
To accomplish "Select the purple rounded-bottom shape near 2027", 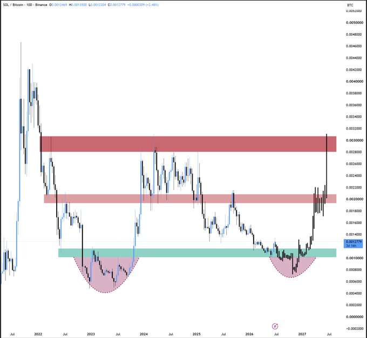I will 293,268.
